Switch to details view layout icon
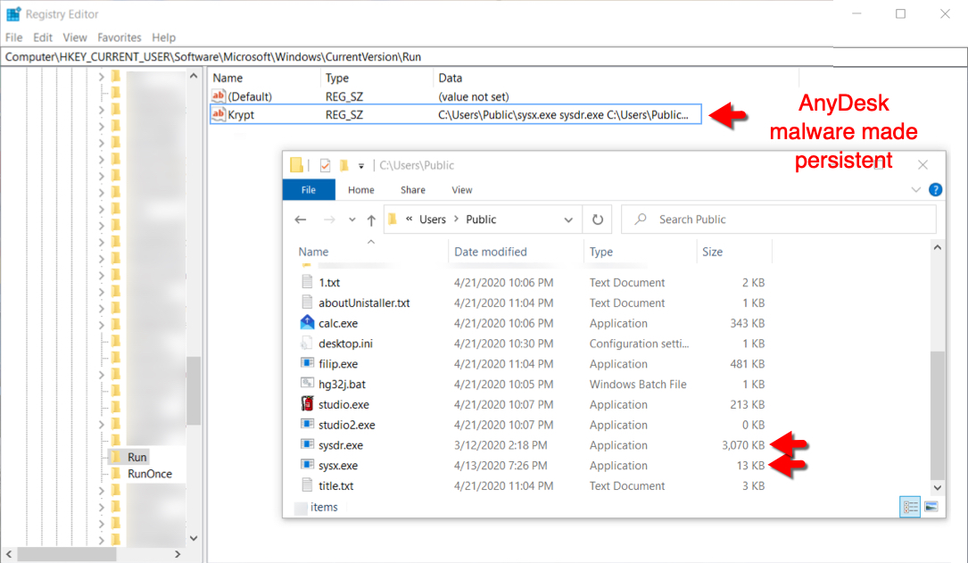This screenshot has height=563, width=968. (910, 507)
